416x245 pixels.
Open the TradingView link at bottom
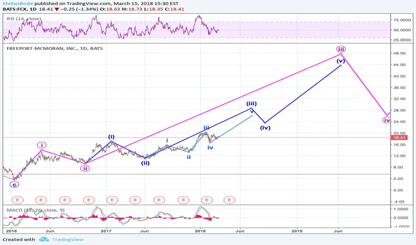[68, 240]
